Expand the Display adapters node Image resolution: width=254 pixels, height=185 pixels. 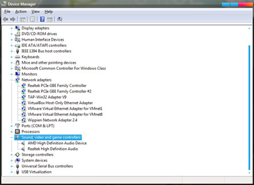[x=11, y=28]
